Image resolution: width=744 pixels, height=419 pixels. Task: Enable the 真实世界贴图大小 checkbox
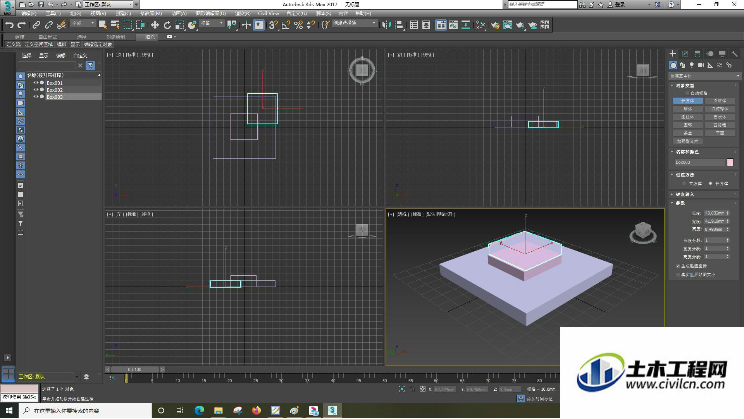coord(678,275)
